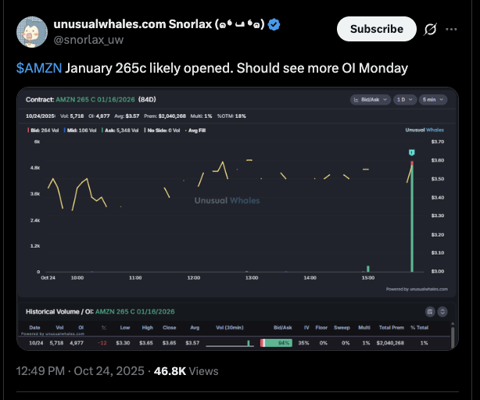
Task: Click the first icon in Historical Volume header
Action: coord(428,311)
